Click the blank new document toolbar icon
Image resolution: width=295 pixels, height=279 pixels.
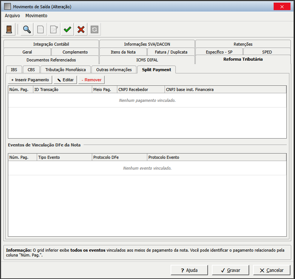[40, 29]
